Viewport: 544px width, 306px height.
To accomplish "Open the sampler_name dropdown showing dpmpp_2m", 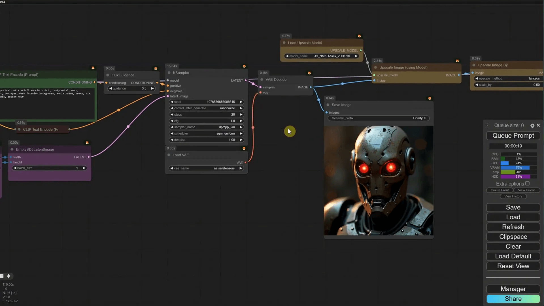I will 207,127.
